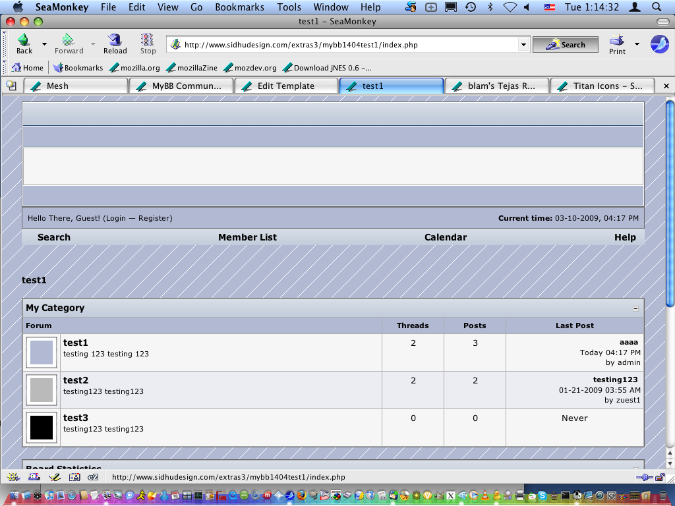Open Address Book icon in status bar

pos(74,477)
